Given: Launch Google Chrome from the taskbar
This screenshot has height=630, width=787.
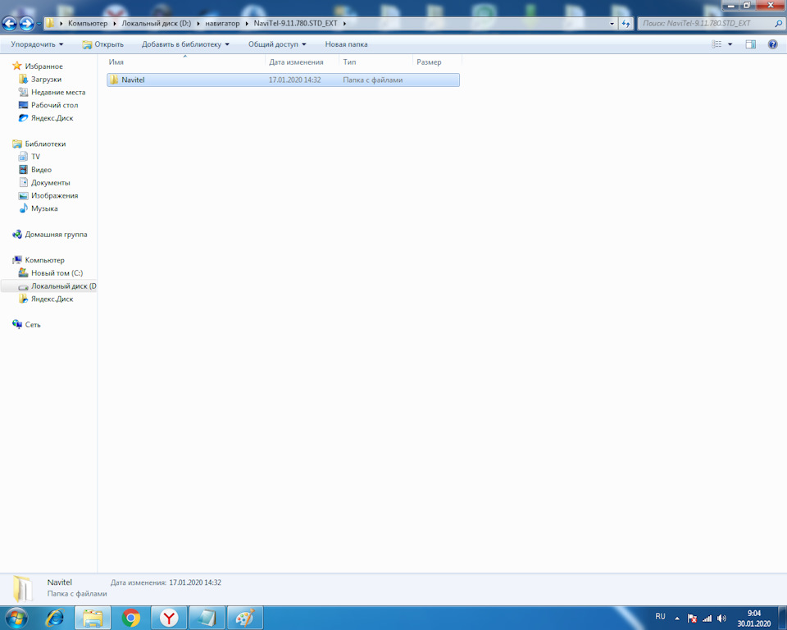Looking at the screenshot, I should coord(131,618).
